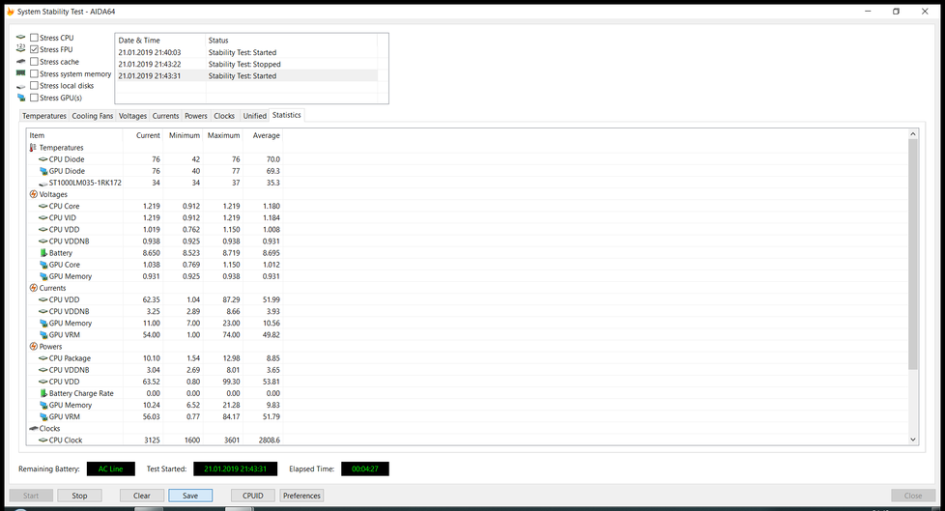Open the Unified tab
945x511 pixels.
(254, 116)
